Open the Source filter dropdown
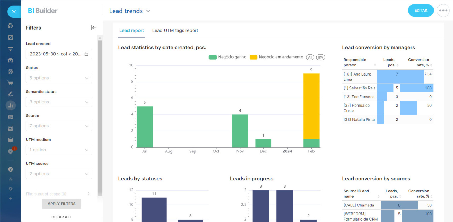The width and height of the screenshot is (453, 222). 59,126
